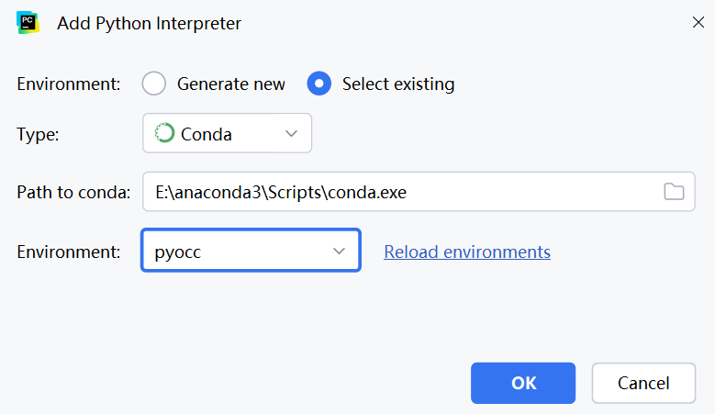
Task: Click the PyCharm logo in the title bar
Action: click(x=28, y=23)
